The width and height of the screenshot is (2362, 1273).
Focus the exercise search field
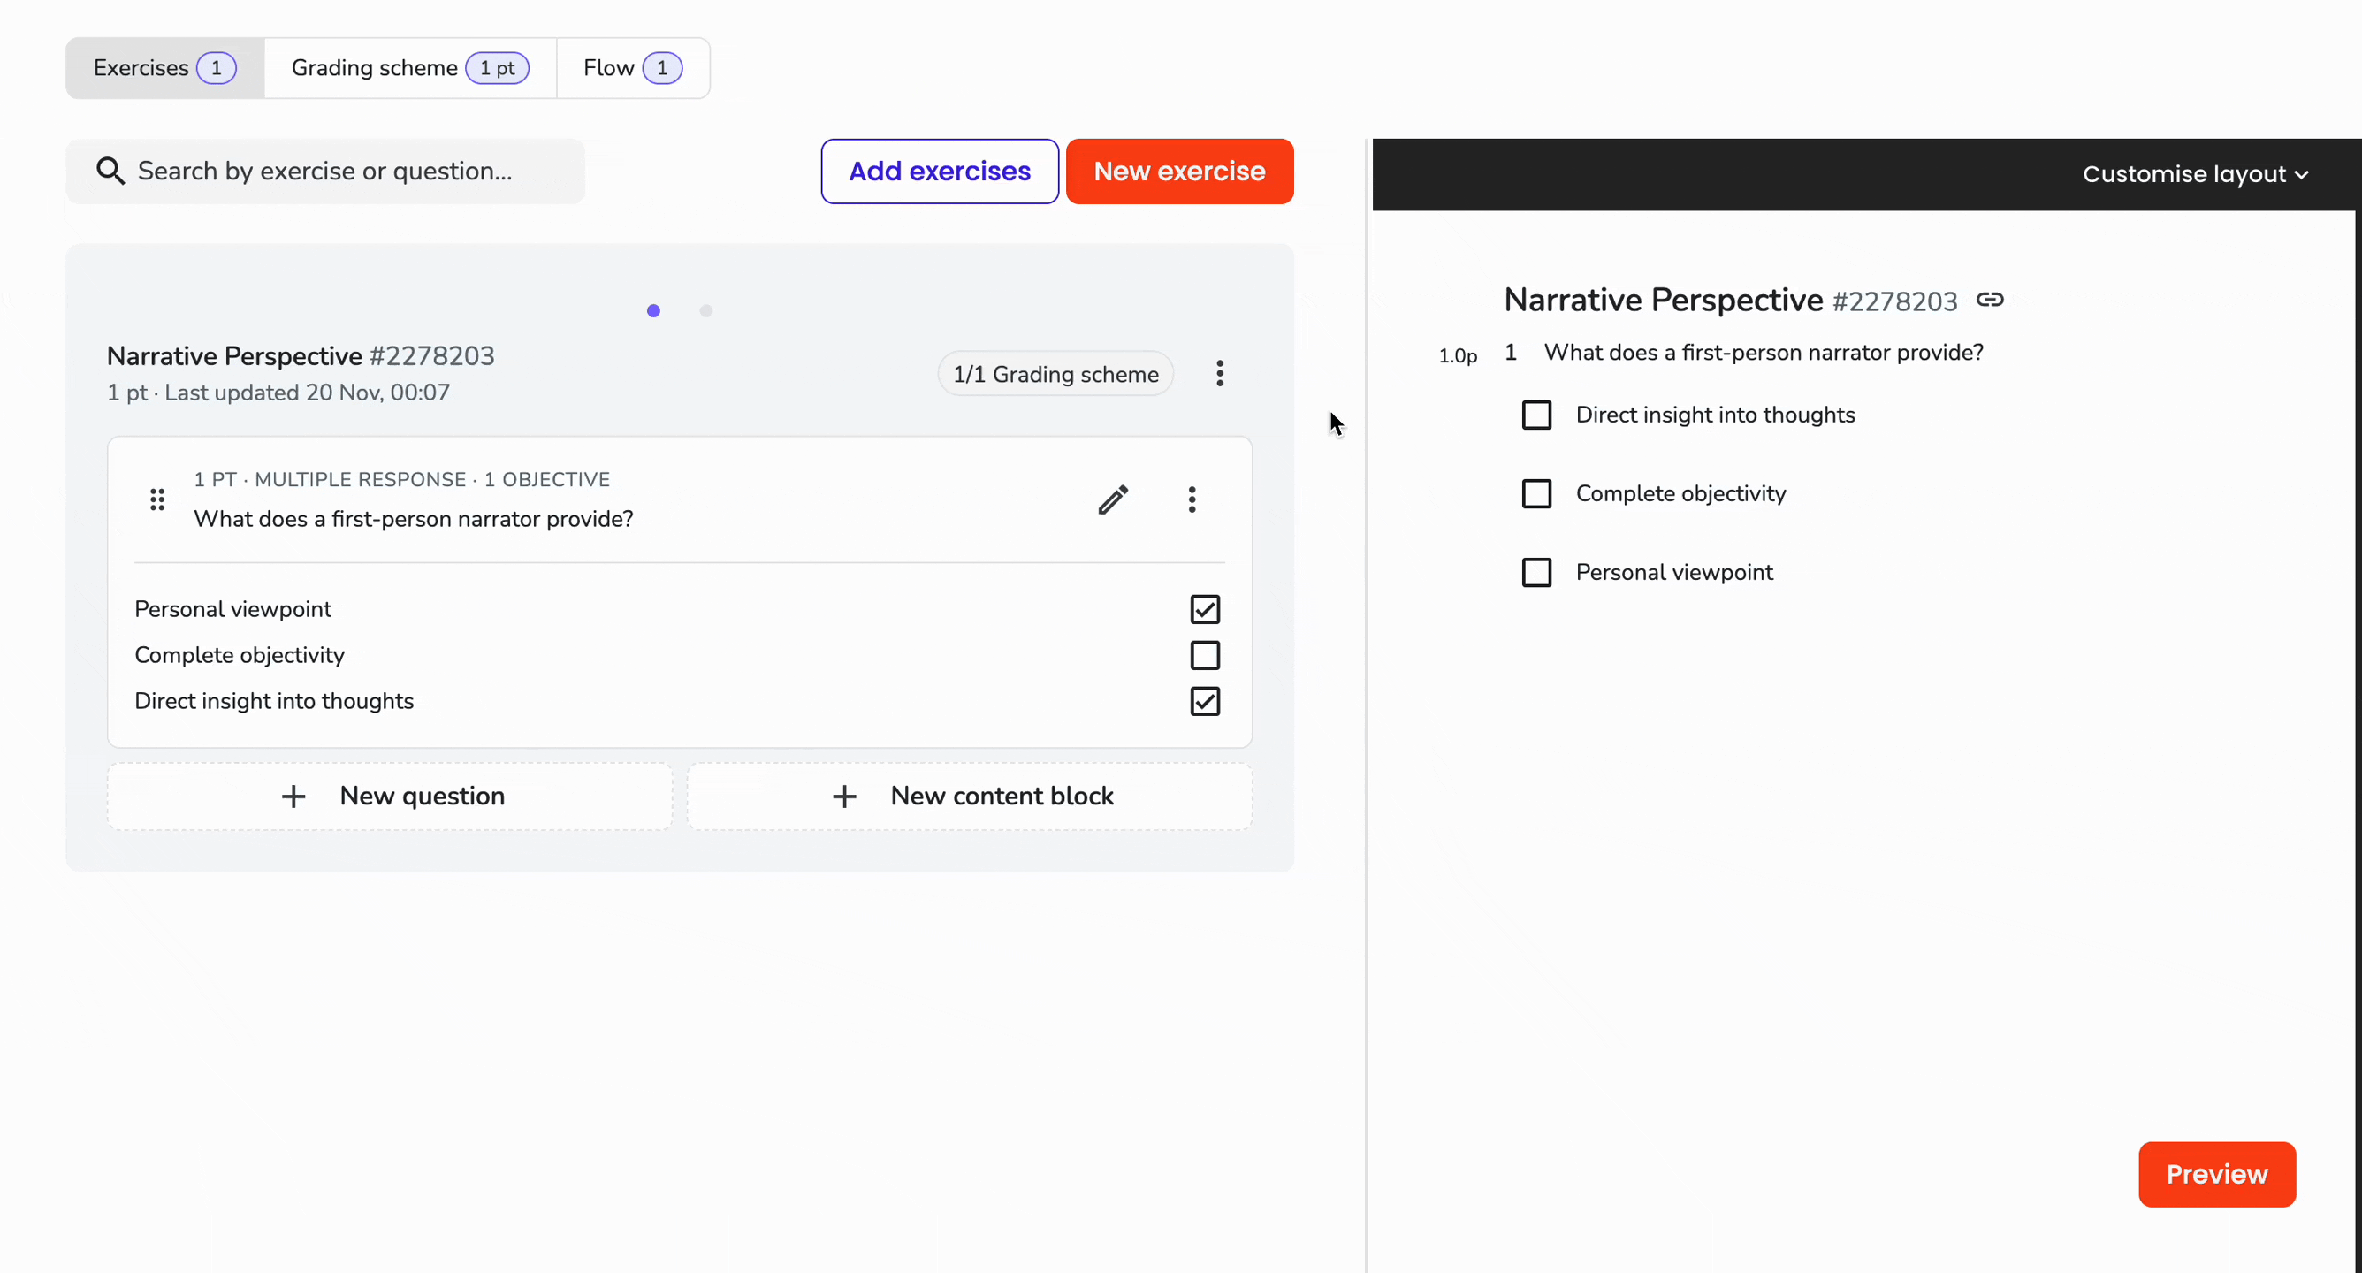pos(325,172)
